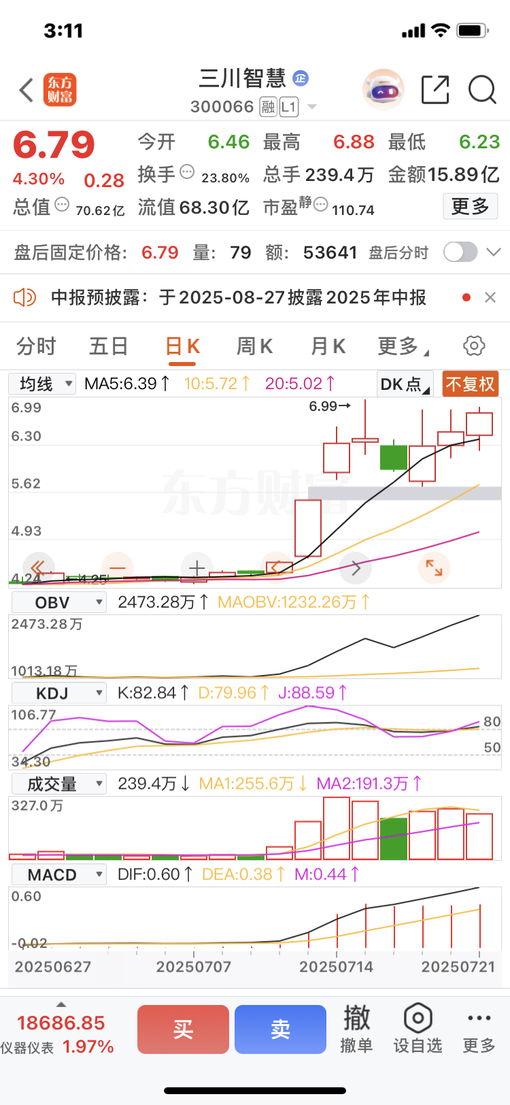Open chart settings gear icon

click(474, 346)
